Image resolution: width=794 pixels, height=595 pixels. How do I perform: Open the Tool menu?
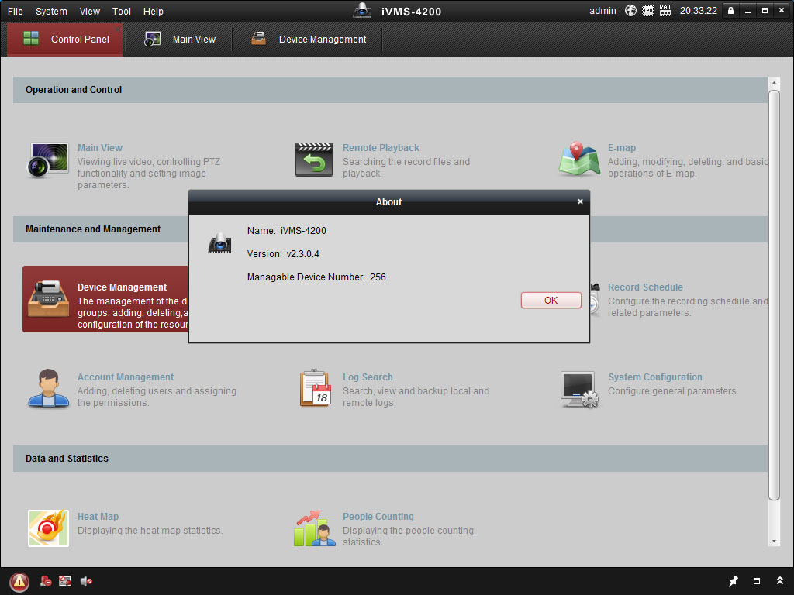[x=122, y=11]
